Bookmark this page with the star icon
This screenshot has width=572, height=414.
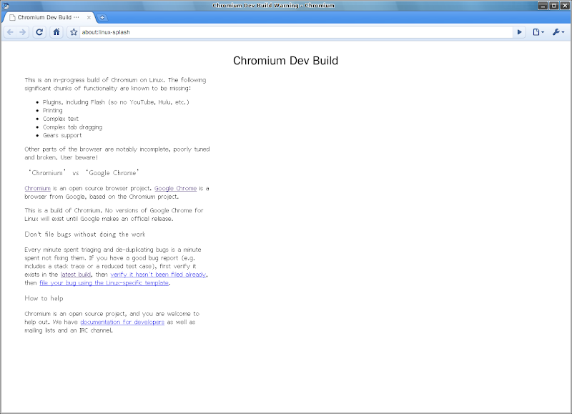74,32
